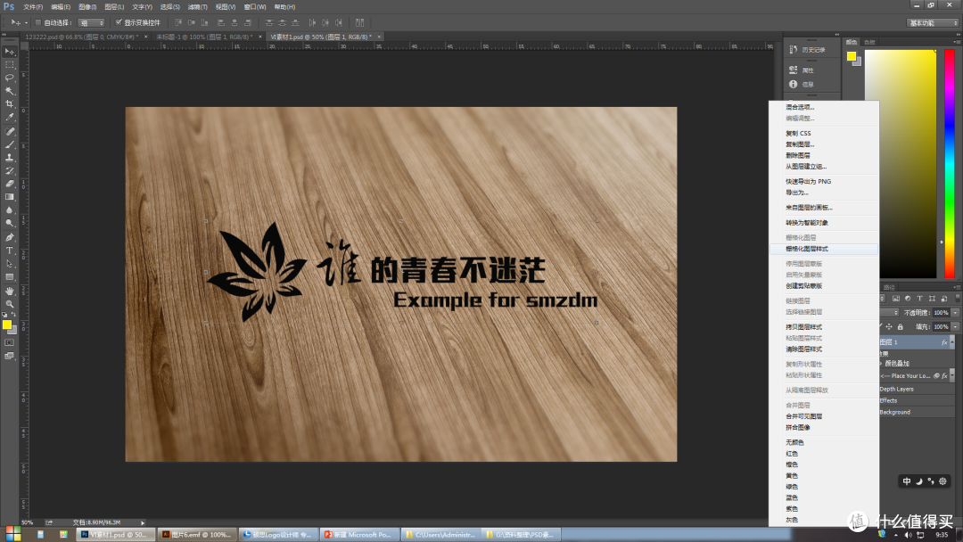
Task: Switch to the 未标题-1 document tab
Action: 204,37
